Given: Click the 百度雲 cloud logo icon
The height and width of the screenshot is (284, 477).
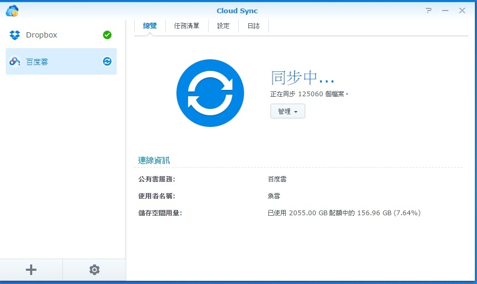Looking at the screenshot, I should pyautogui.click(x=15, y=61).
